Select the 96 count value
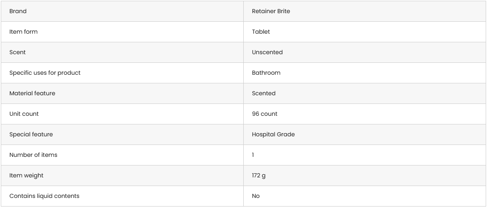Image resolution: width=489 pixels, height=209 pixels. pos(265,114)
